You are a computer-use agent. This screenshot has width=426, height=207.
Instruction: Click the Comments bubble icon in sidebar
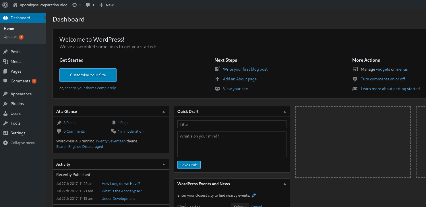[x=5, y=81]
